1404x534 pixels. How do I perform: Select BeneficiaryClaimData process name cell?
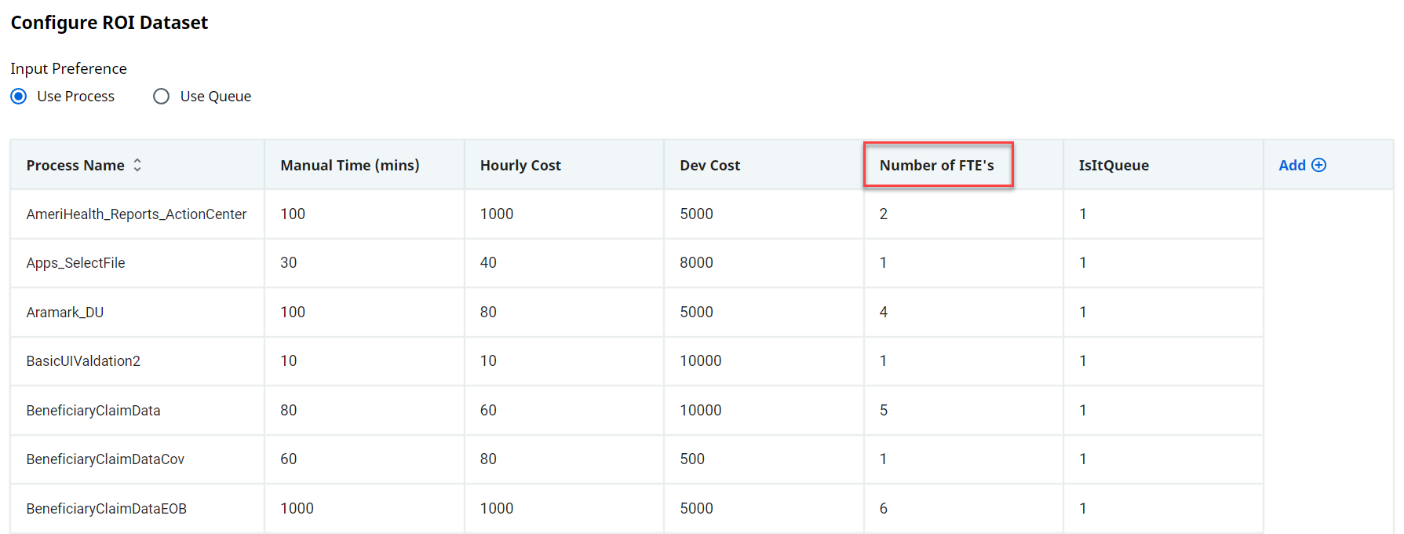pos(93,411)
